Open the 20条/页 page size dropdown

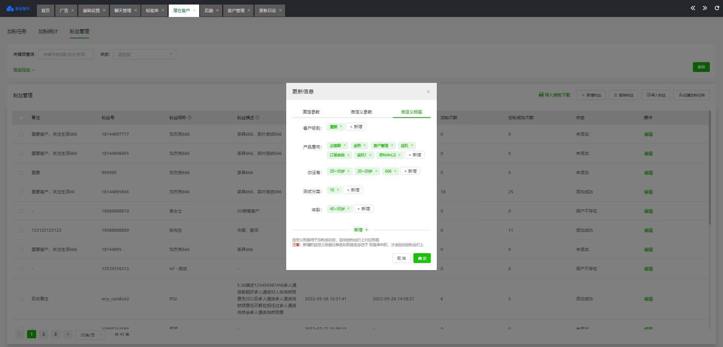(x=90, y=335)
